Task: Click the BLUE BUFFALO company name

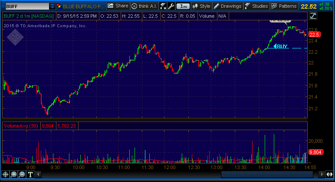Action: pos(84,6)
